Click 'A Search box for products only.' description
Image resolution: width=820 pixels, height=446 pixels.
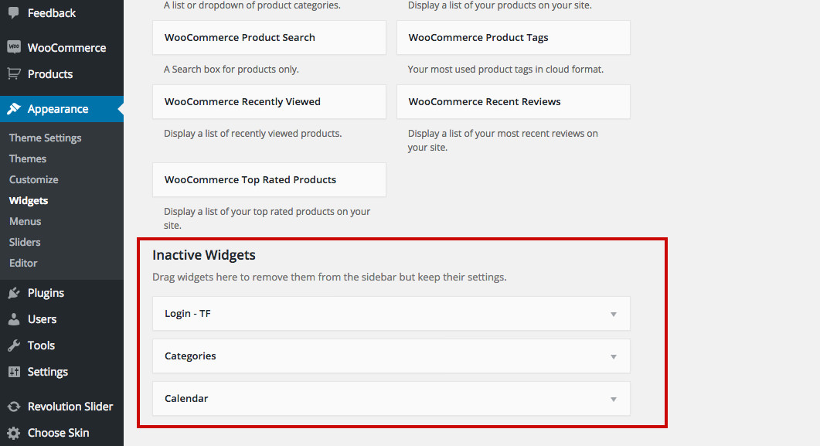(231, 69)
